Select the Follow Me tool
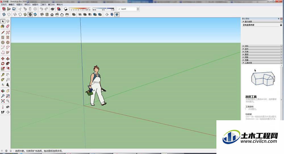Viewport: 284px width, 154px height. [8, 64]
